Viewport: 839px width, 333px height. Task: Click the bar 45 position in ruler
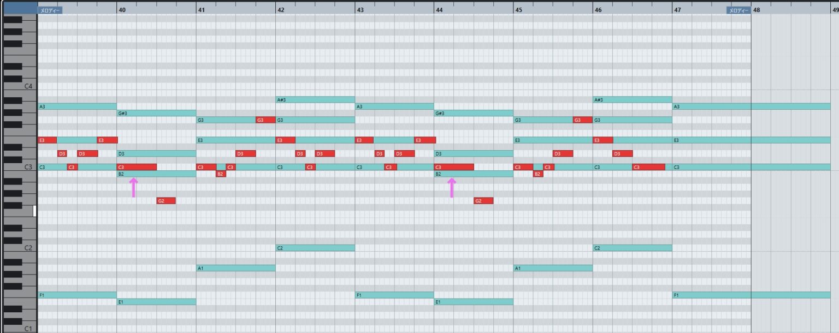click(x=519, y=10)
